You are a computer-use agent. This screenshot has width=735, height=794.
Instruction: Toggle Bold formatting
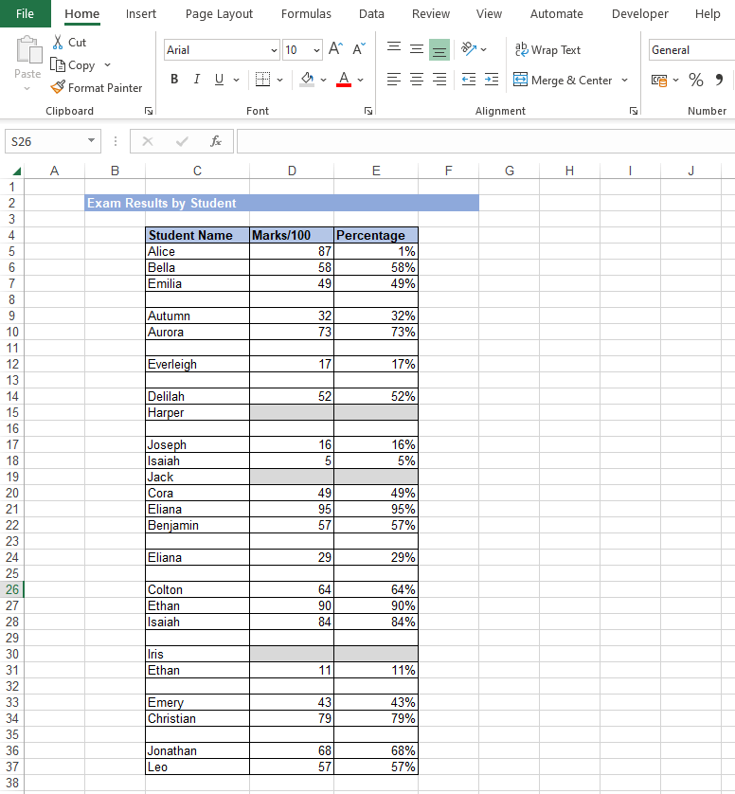[174, 80]
